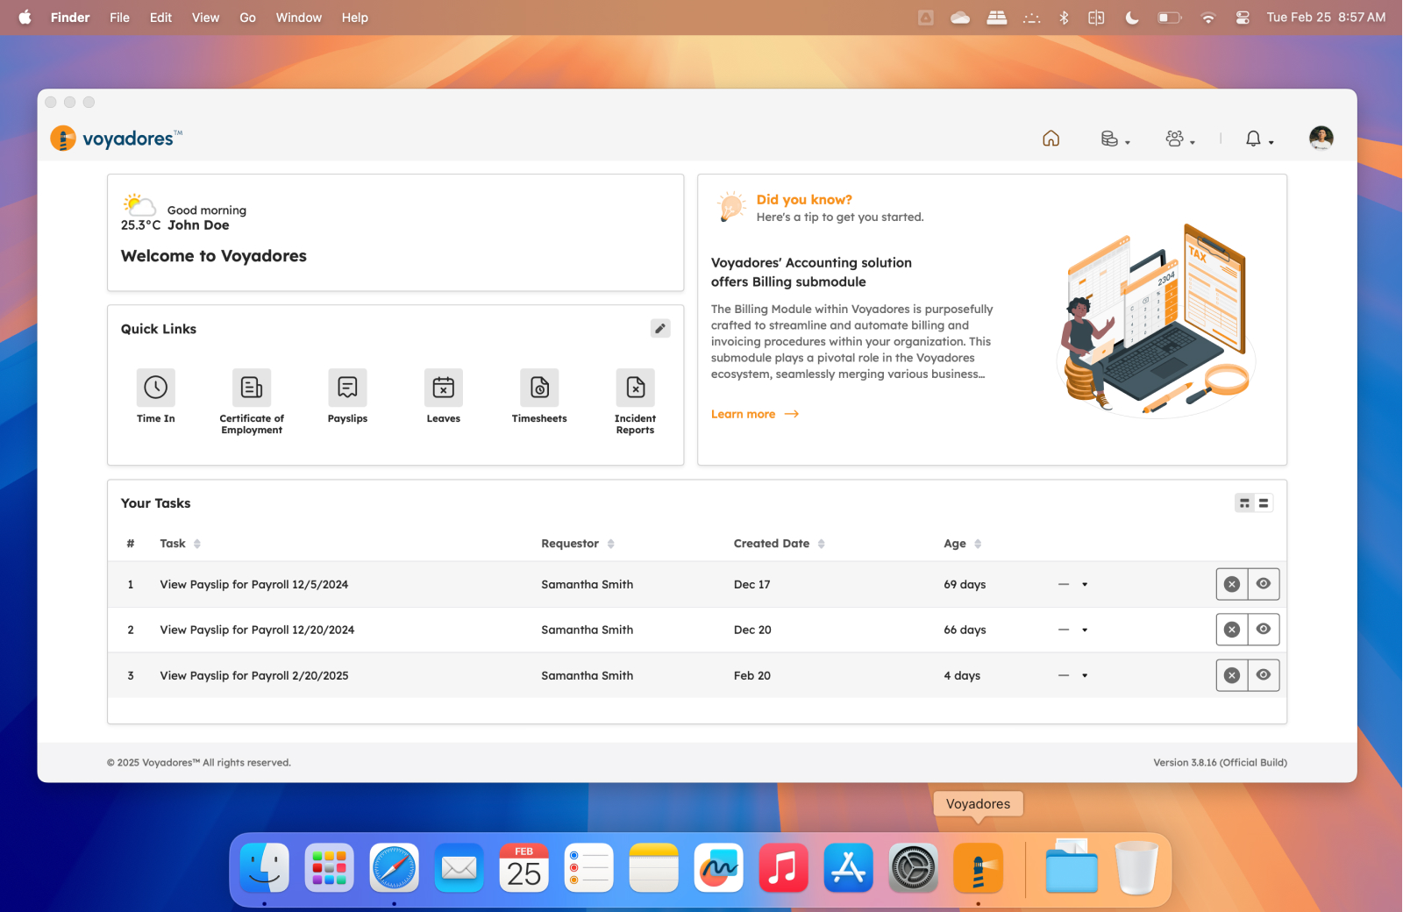The width and height of the screenshot is (1403, 912).
Task: Click the 'Feb 20' created date cell
Action: tap(752, 675)
